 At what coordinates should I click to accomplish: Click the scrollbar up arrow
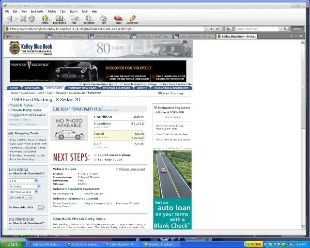tap(303, 42)
